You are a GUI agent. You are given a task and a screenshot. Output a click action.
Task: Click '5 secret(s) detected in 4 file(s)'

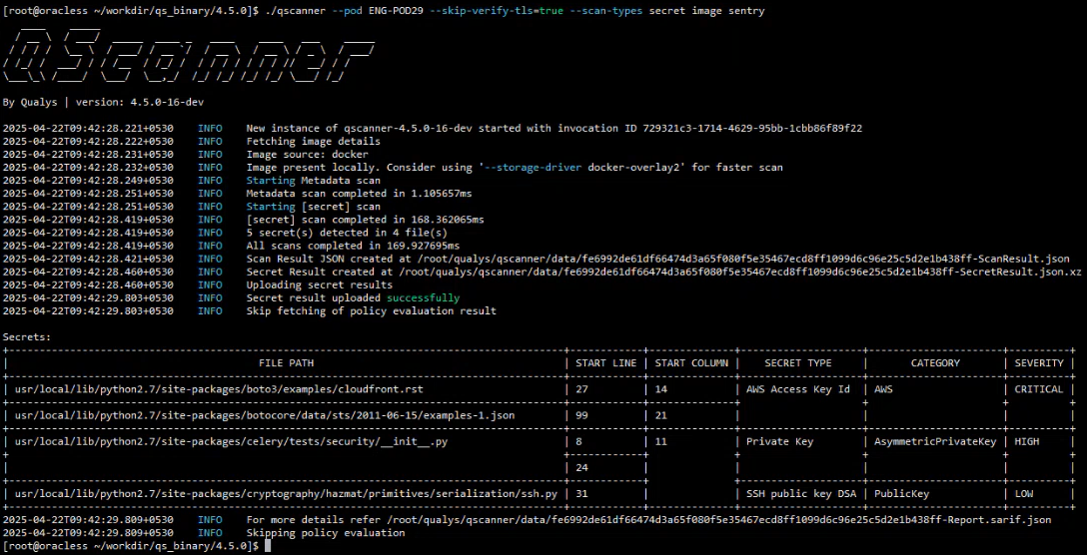pyautogui.click(x=347, y=233)
